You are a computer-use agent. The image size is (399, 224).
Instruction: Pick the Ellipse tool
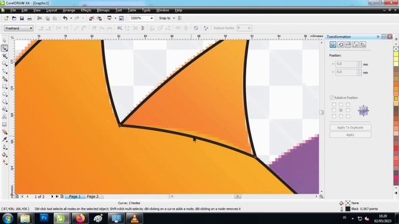click(x=4, y=94)
